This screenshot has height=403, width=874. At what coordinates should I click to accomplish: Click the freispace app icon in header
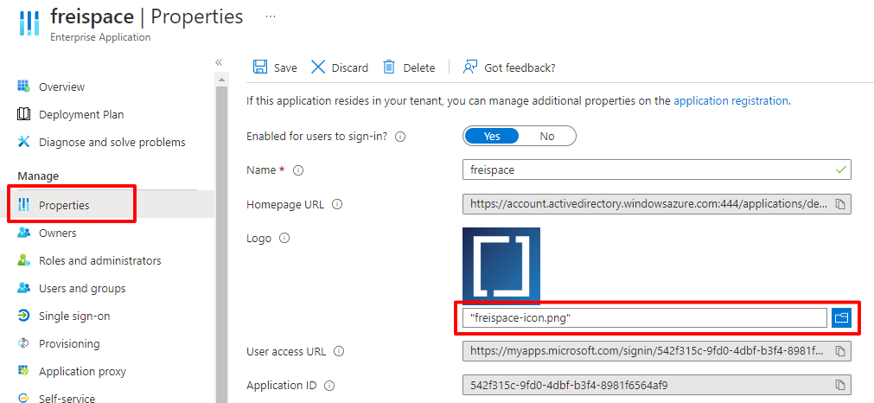(x=29, y=23)
